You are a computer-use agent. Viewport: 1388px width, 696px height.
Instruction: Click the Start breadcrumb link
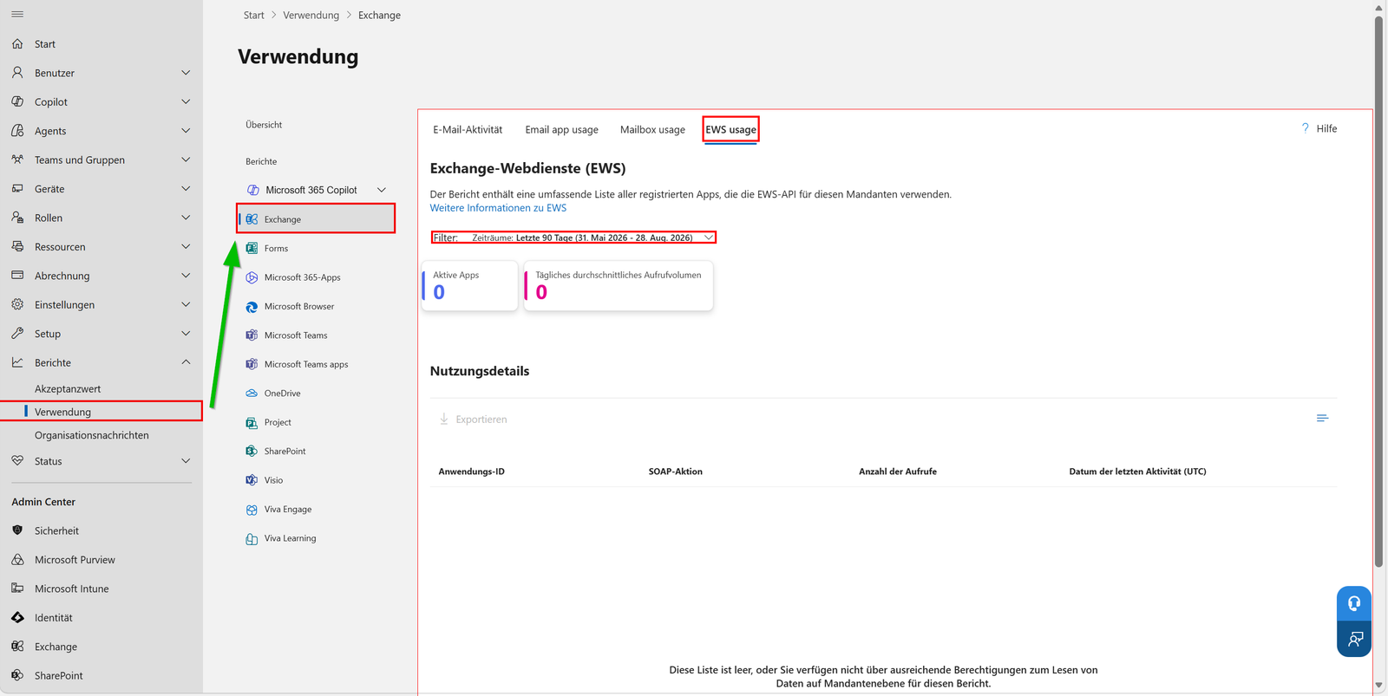[x=254, y=15]
